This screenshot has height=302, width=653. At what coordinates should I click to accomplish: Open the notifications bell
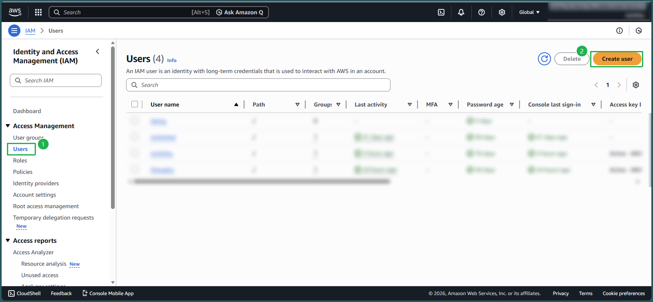point(461,12)
